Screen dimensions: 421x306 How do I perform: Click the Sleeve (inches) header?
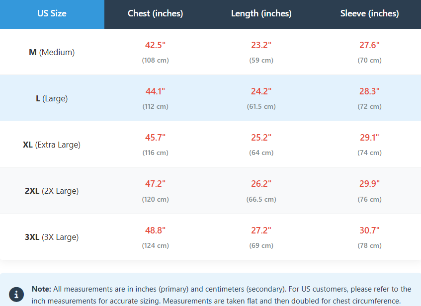pyautogui.click(x=369, y=14)
